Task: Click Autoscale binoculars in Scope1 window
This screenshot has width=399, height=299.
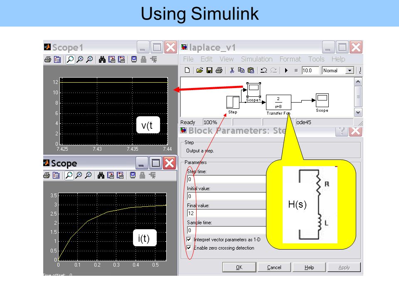Action: click(102, 59)
